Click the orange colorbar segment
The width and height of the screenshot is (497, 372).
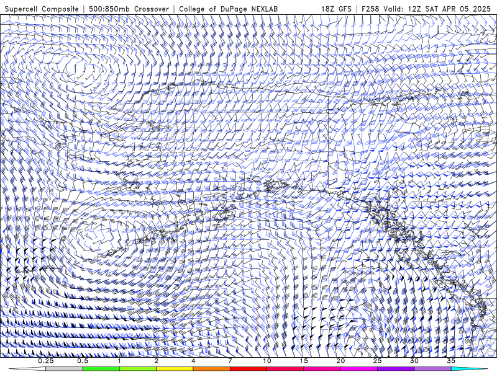(211, 369)
